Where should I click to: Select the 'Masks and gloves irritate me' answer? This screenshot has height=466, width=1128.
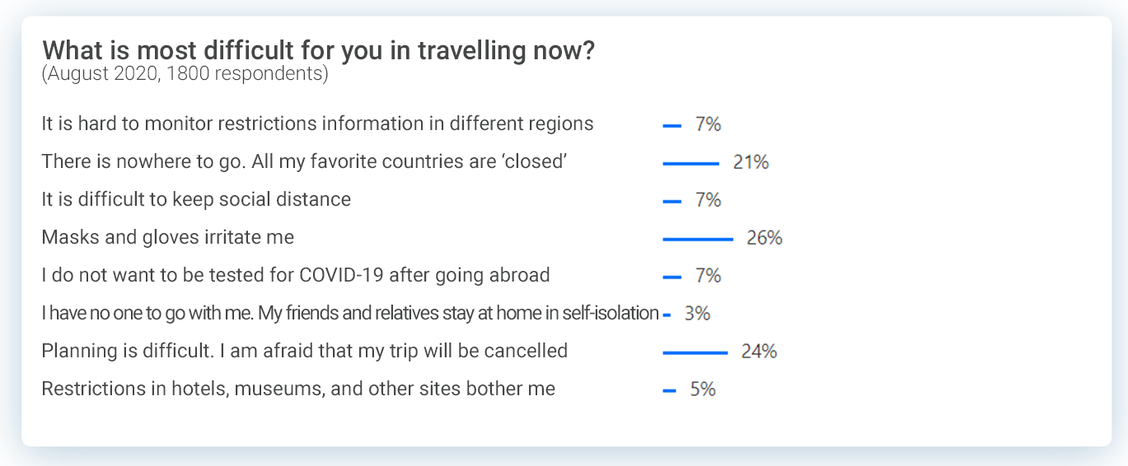click(x=167, y=238)
